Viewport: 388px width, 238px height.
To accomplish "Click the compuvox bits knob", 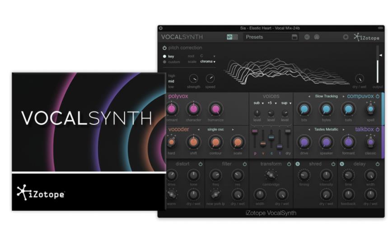I will click(304, 109).
